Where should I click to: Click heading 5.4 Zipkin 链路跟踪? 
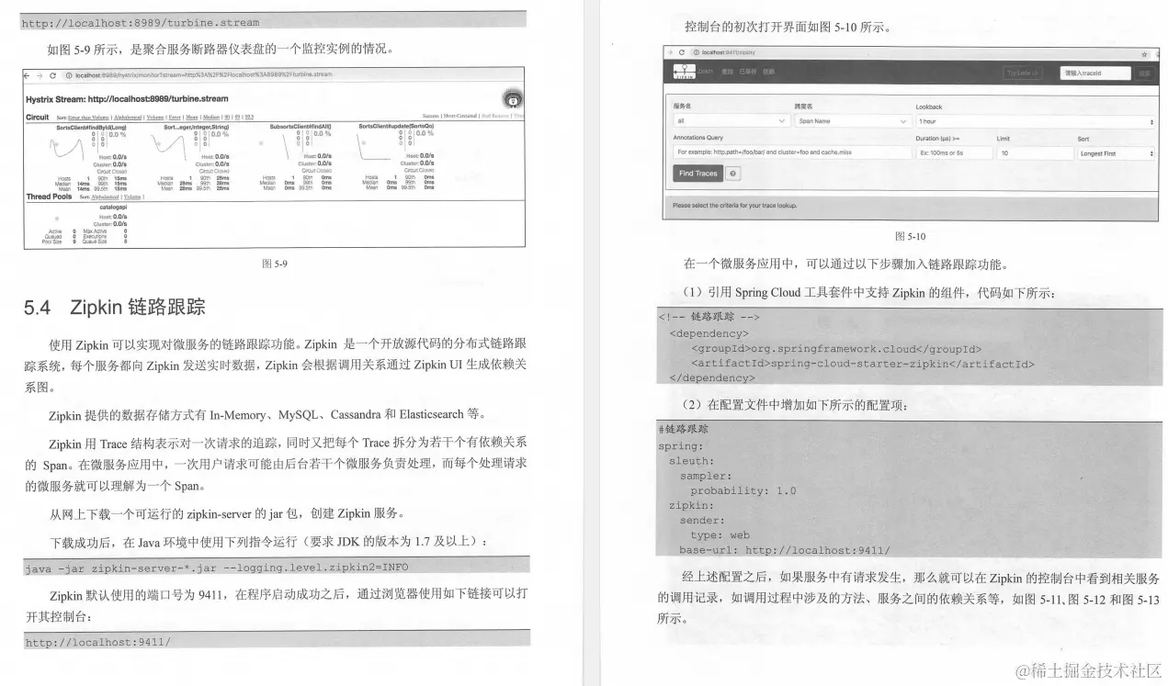point(114,307)
